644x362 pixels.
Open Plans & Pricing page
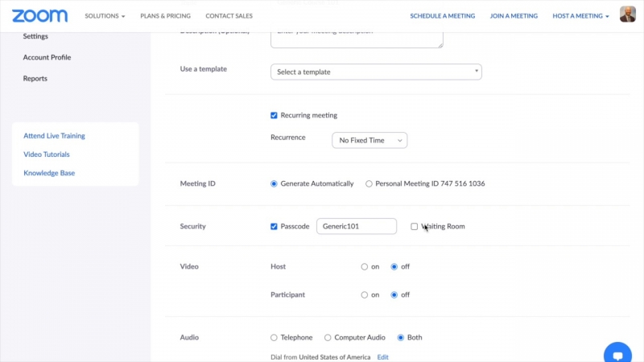pos(165,16)
